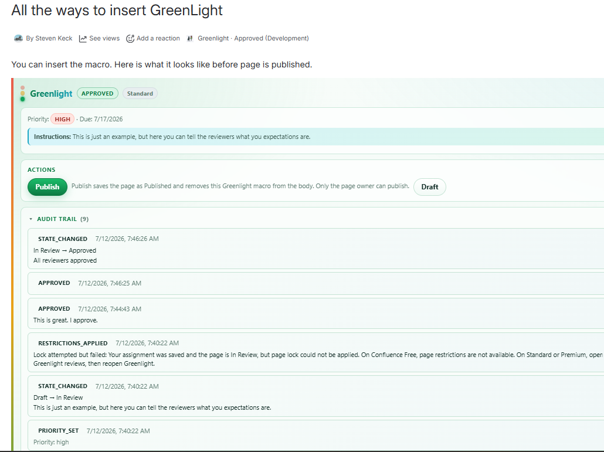The height and width of the screenshot is (452, 604).
Task: Open Greenlight Approved (Development) byline link
Action: coord(253,38)
